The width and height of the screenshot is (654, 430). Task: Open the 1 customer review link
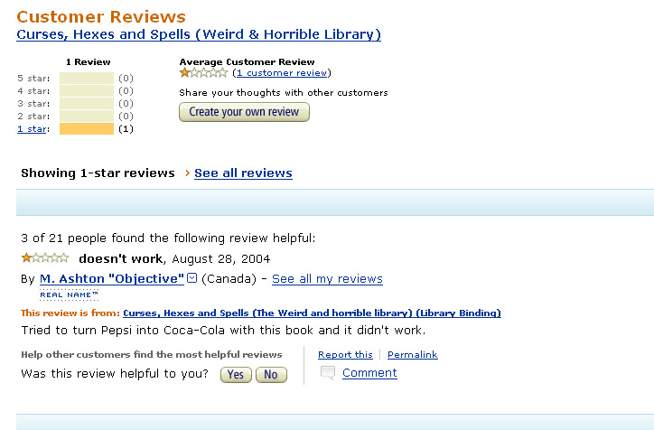pos(282,73)
